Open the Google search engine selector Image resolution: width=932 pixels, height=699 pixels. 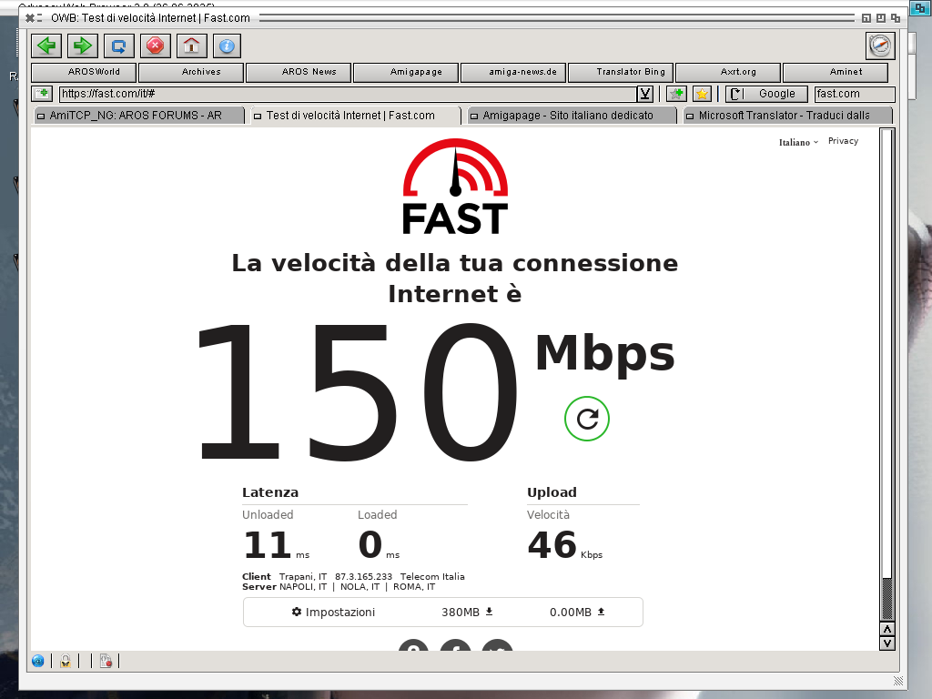click(x=766, y=94)
